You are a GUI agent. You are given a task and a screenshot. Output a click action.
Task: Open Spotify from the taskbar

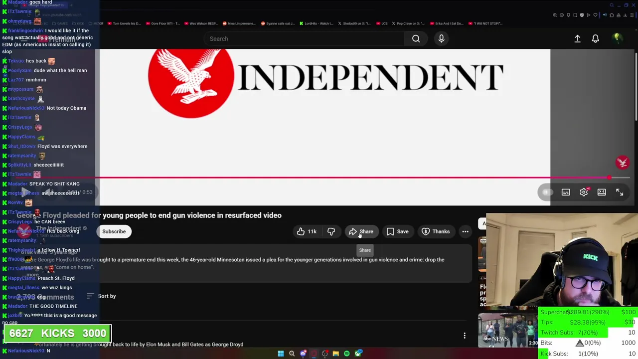(346, 354)
